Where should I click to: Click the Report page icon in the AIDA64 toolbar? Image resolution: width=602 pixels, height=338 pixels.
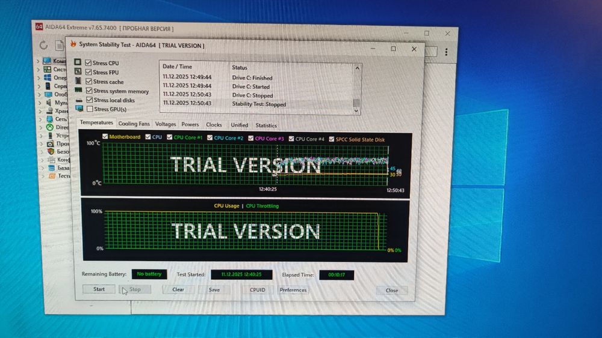click(x=59, y=45)
